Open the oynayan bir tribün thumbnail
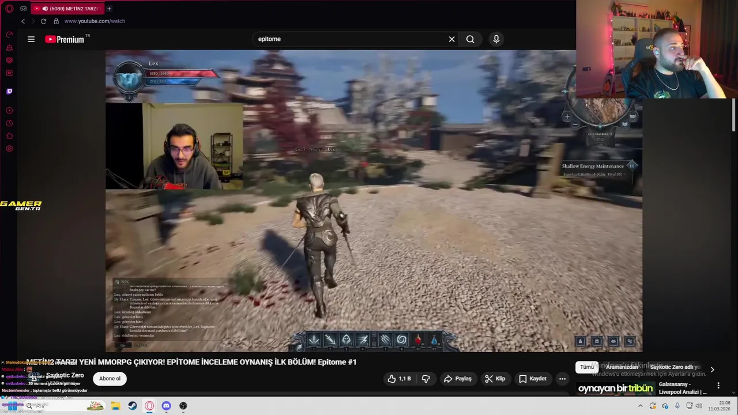Image resolution: width=738 pixels, height=415 pixels. click(615, 388)
